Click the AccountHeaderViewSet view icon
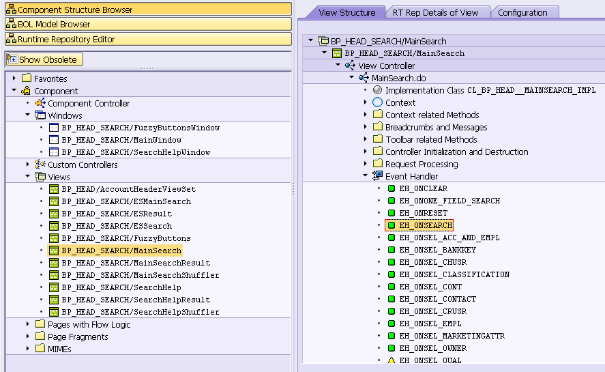605x372 pixels. point(54,189)
